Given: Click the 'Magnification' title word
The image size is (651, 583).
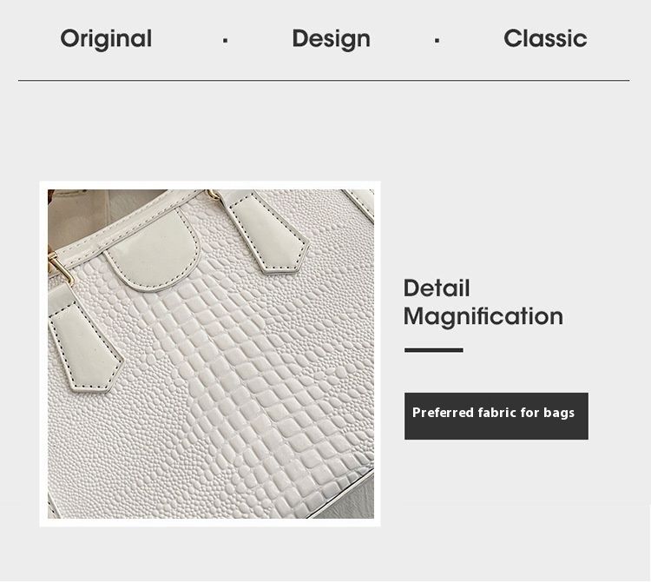Looking at the screenshot, I should [483, 317].
